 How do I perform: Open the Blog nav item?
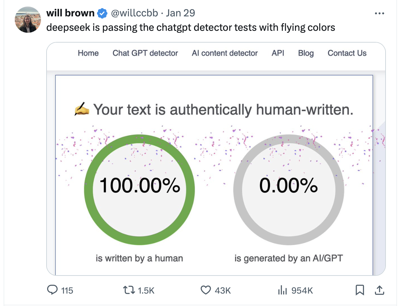(306, 53)
